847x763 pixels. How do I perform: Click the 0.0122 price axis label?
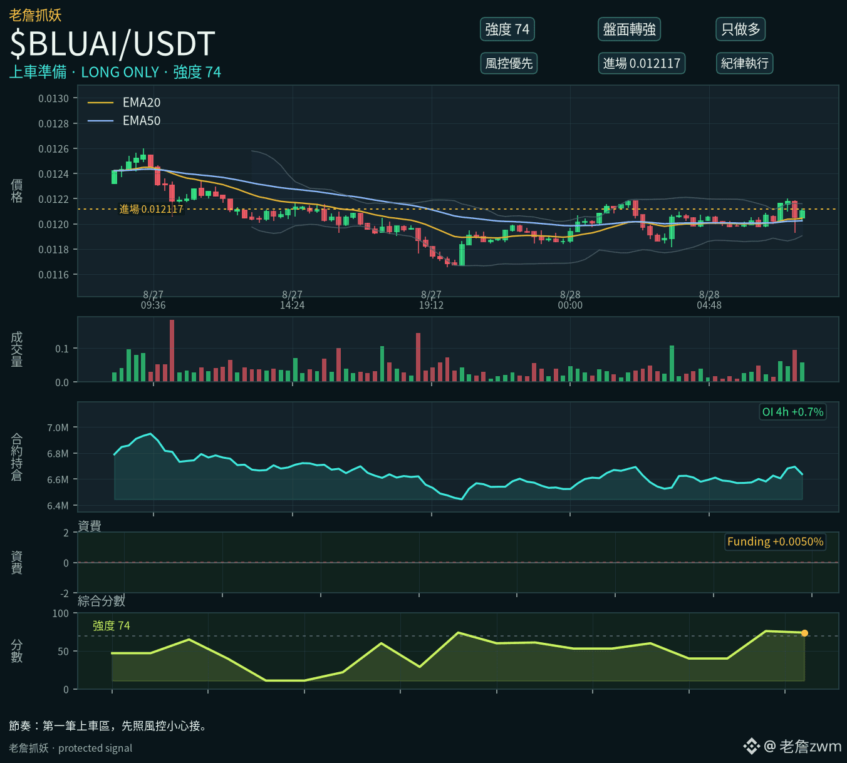[x=54, y=199]
